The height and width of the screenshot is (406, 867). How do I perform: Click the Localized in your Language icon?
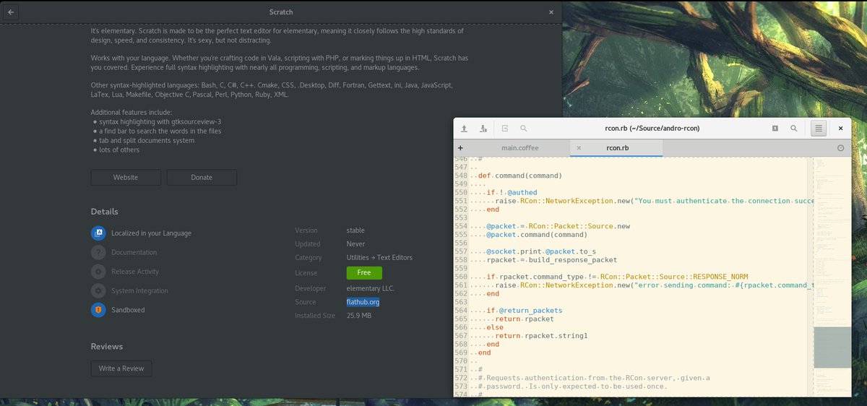coord(98,233)
